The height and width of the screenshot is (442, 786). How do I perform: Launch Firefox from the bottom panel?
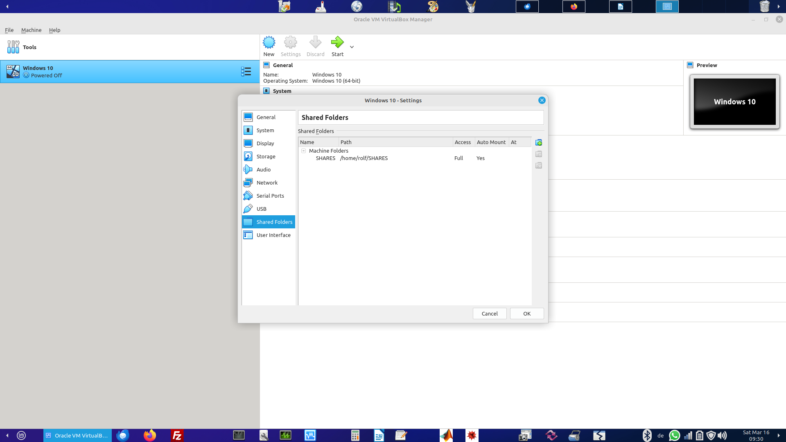click(x=150, y=435)
